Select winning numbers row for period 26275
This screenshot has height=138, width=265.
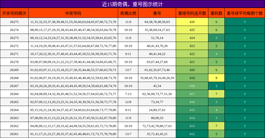click(x=73, y=22)
